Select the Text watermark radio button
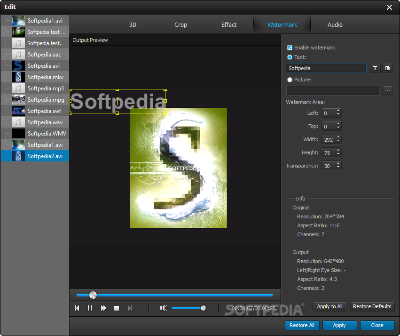Screen dimensions: 400x336 point(290,57)
